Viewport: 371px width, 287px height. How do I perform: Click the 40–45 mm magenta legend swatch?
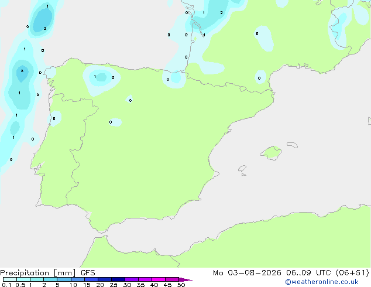pos(159,279)
